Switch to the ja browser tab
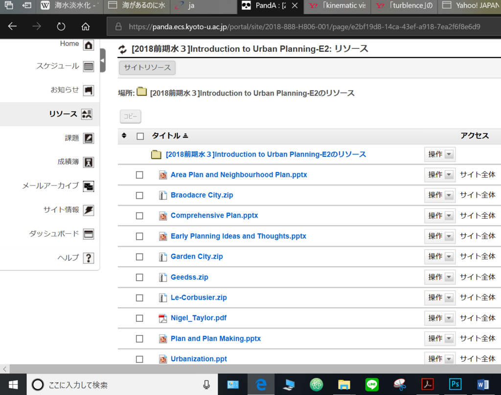The width and height of the screenshot is (501, 395). [x=204, y=6]
